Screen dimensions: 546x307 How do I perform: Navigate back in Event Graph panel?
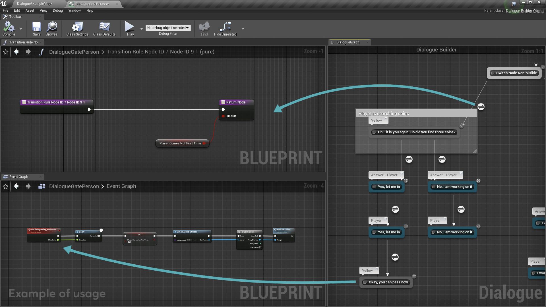pos(16,186)
